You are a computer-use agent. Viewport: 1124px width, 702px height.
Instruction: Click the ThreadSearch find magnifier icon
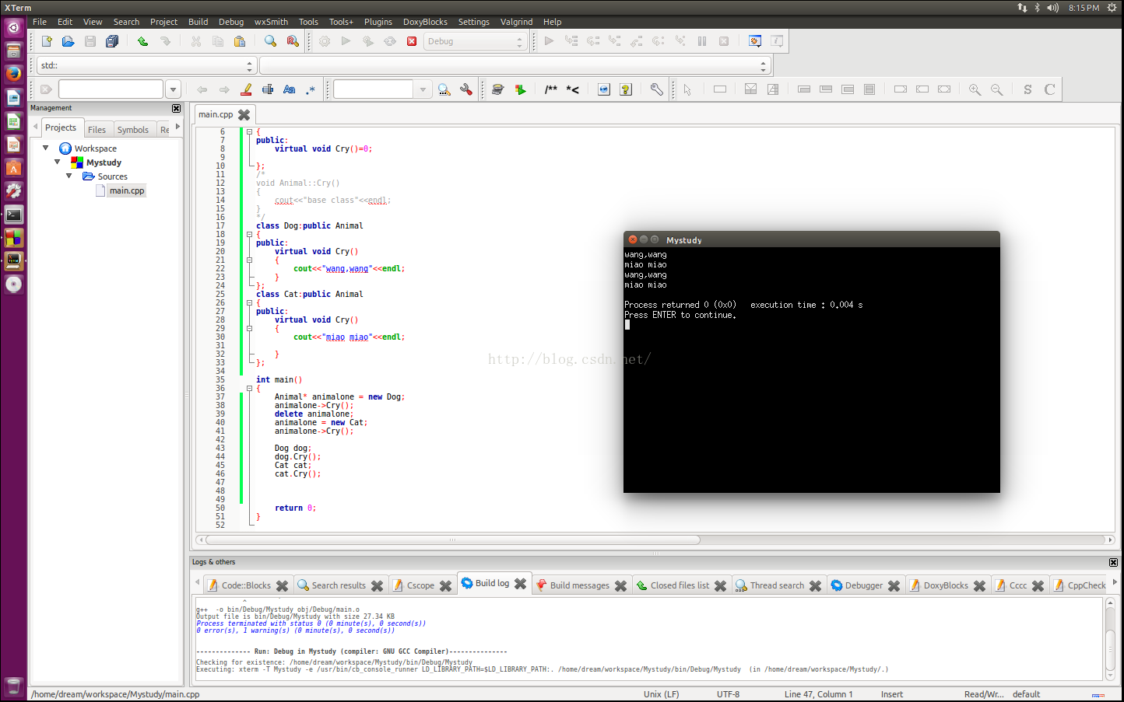click(444, 89)
